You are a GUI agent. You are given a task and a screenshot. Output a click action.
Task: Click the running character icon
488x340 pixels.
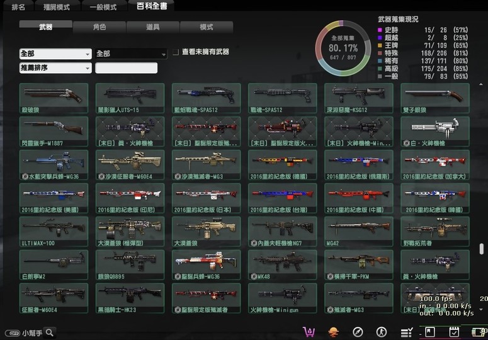click(x=381, y=332)
